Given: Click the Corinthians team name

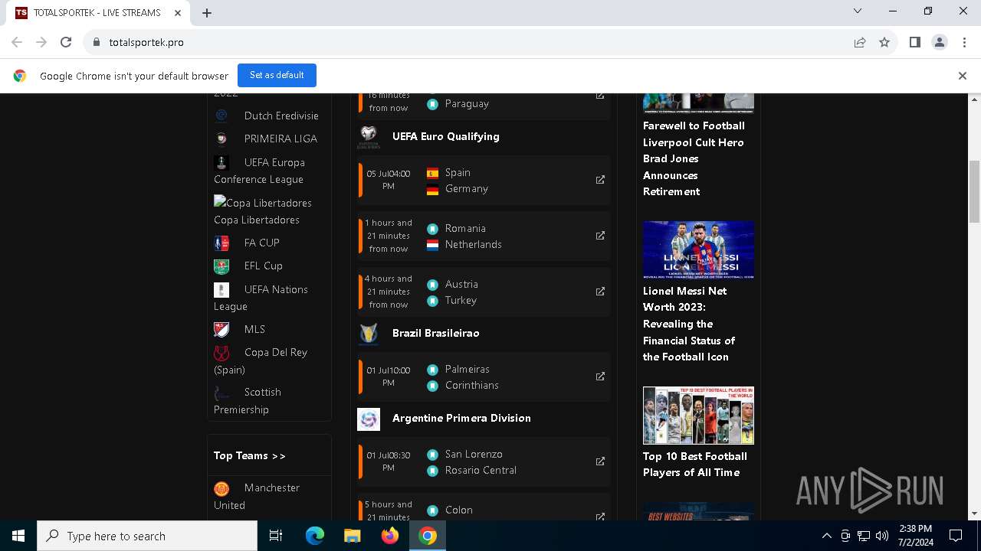Looking at the screenshot, I should click(x=472, y=385).
